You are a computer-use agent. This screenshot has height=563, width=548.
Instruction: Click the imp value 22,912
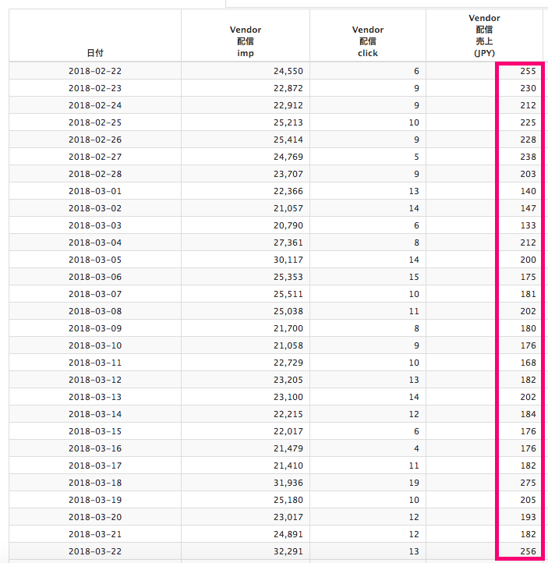(x=288, y=105)
